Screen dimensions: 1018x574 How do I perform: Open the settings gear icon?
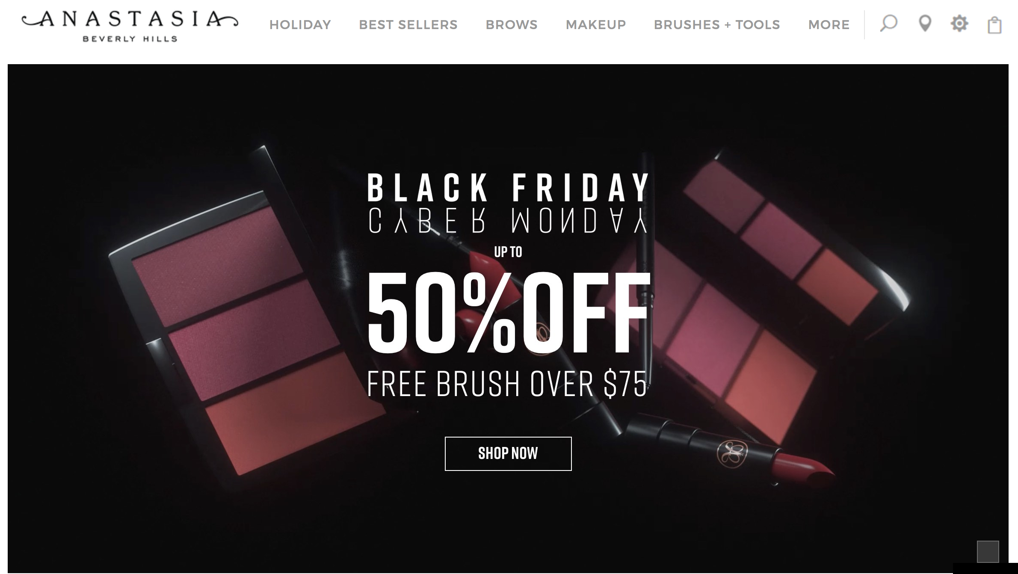tap(959, 24)
